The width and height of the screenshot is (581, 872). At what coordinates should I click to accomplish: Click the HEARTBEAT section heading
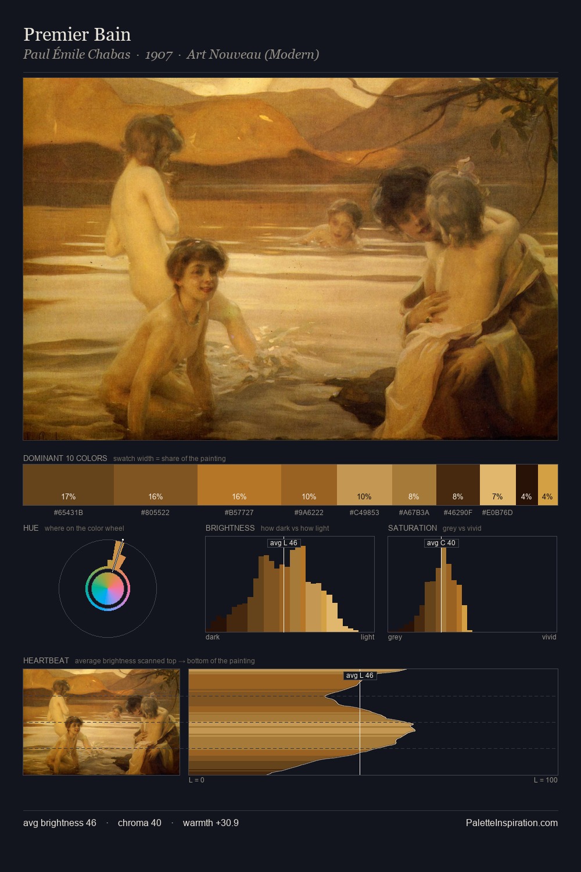tap(46, 660)
